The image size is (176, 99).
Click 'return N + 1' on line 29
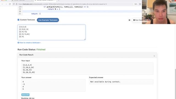54,9
